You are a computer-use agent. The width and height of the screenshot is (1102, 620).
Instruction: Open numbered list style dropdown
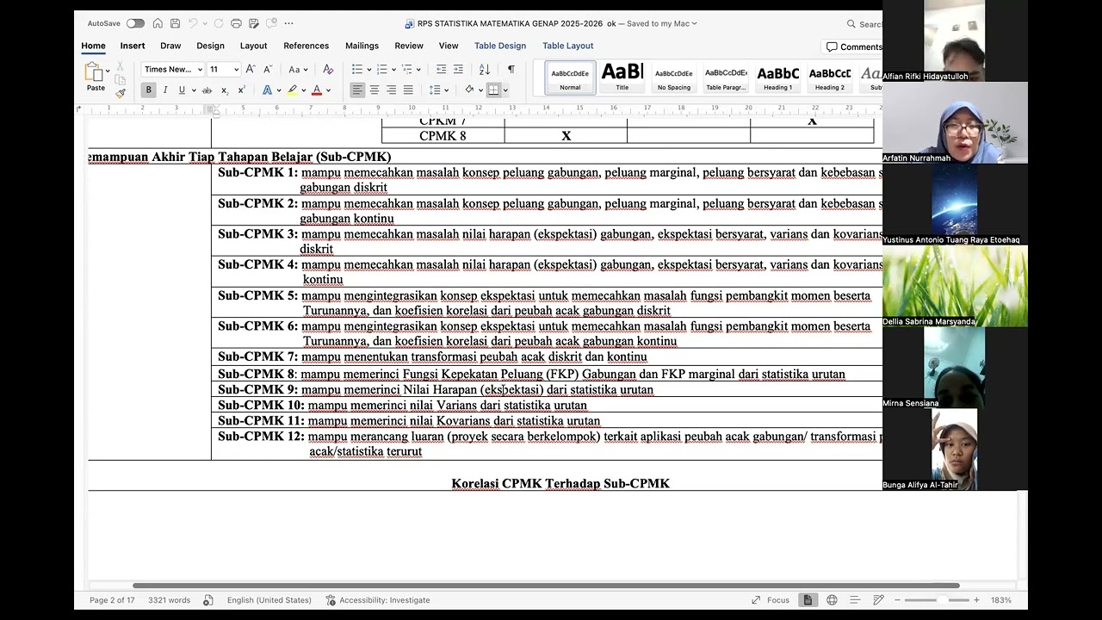394,70
